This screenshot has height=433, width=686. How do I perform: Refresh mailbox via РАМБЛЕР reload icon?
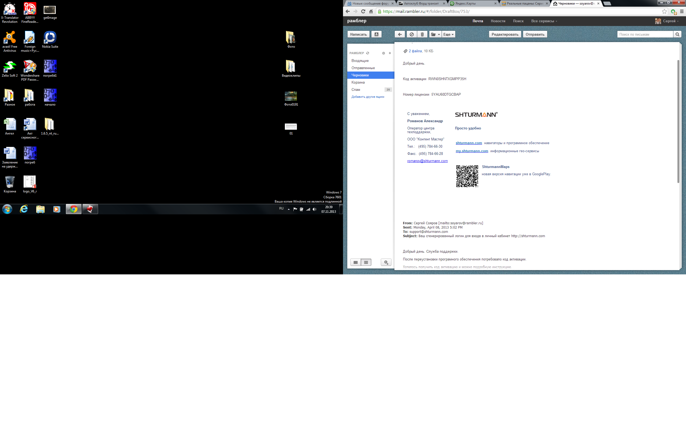pyautogui.click(x=367, y=53)
